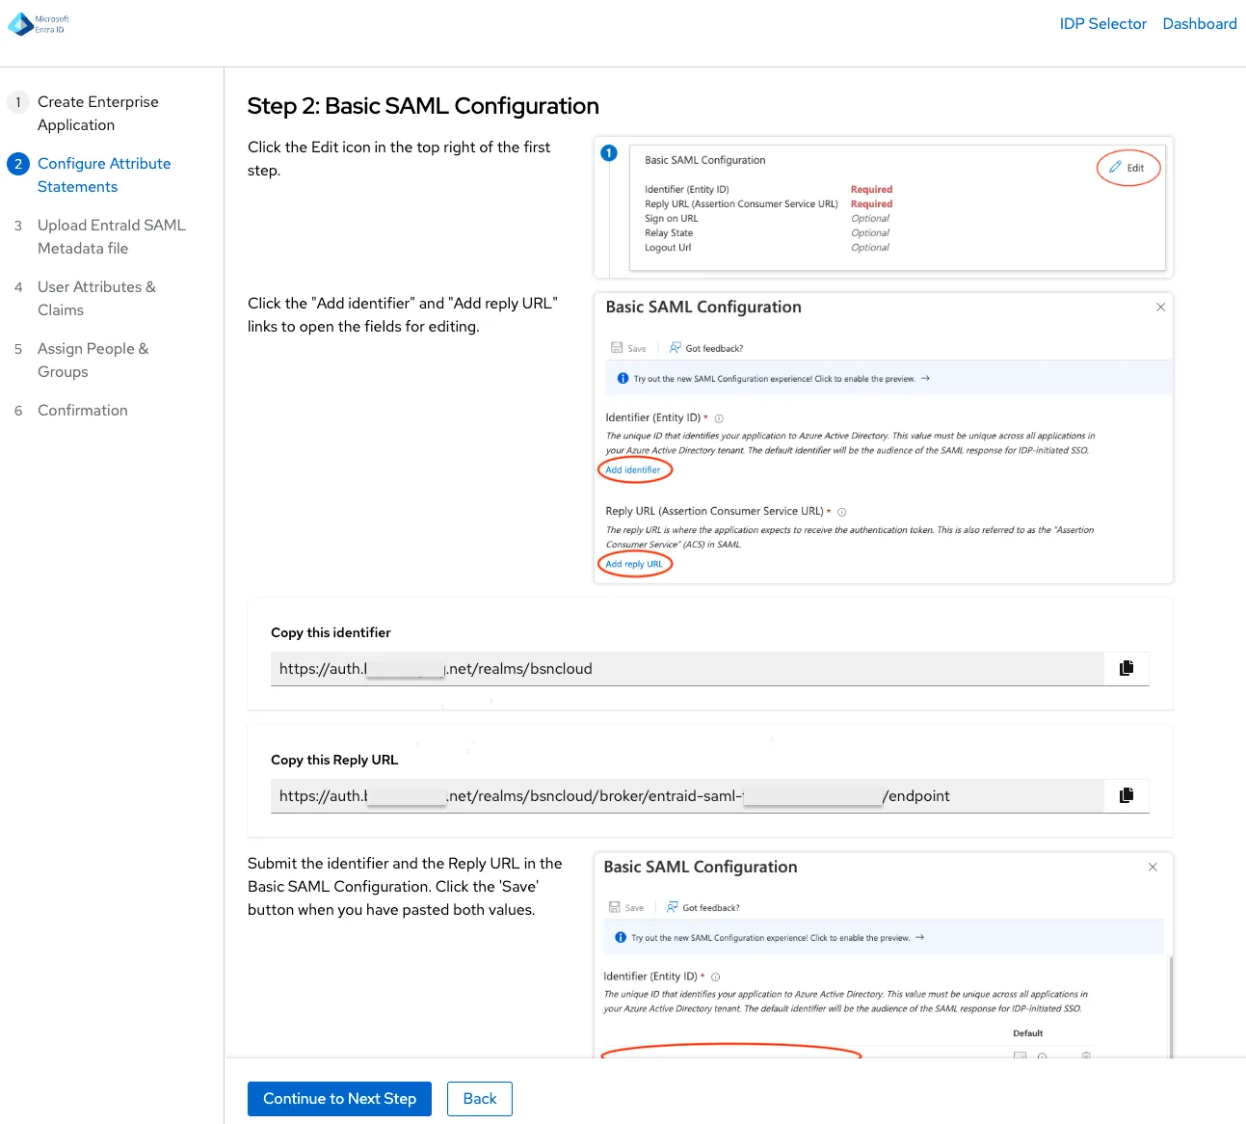Image resolution: width=1246 pixels, height=1124 pixels.
Task: Click the Edit icon screenshot thumbnail
Action: click(884, 207)
